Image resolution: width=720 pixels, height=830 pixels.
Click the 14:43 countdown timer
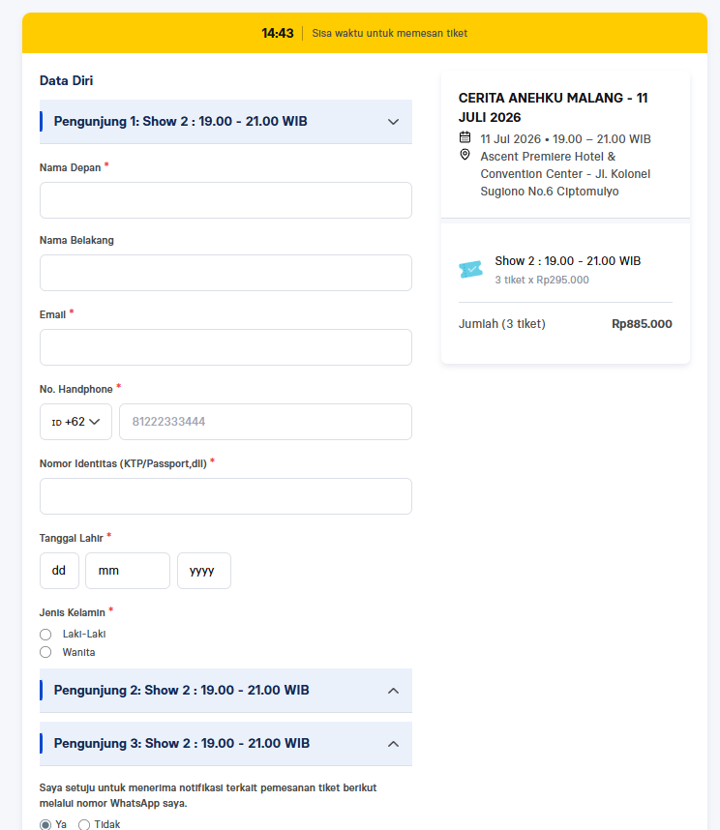click(x=278, y=33)
